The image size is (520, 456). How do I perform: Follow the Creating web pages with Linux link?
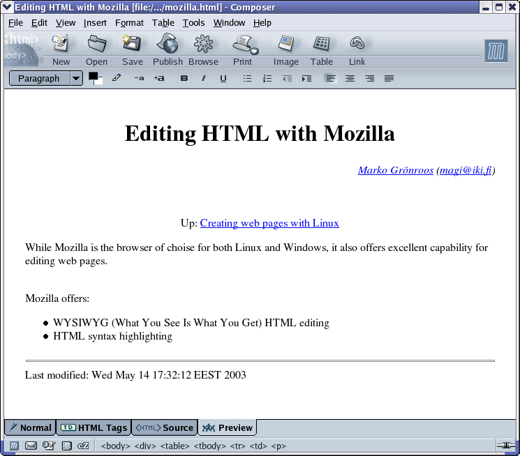click(x=269, y=223)
